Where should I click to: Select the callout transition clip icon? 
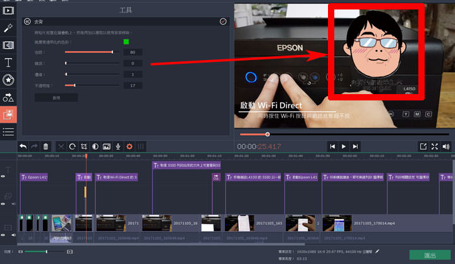(x=217, y=177)
